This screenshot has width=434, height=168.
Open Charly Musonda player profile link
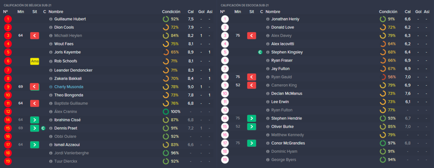tap(69, 87)
